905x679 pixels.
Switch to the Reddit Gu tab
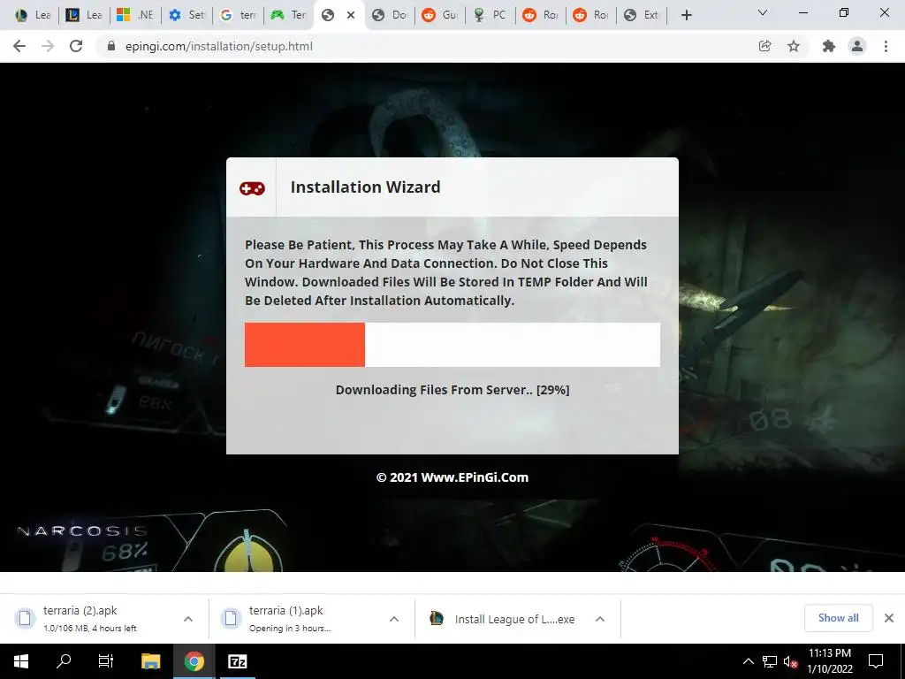(x=440, y=15)
